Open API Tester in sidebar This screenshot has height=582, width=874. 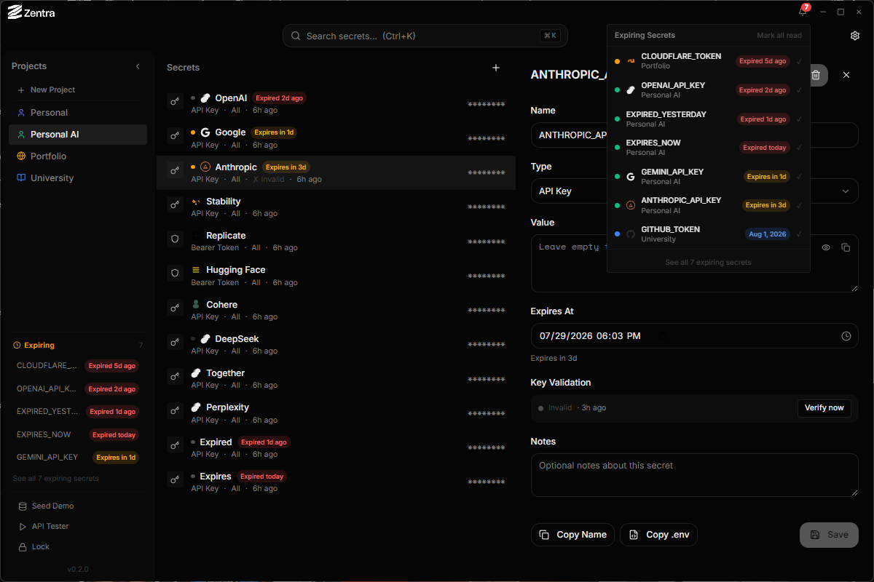click(x=44, y=526)
